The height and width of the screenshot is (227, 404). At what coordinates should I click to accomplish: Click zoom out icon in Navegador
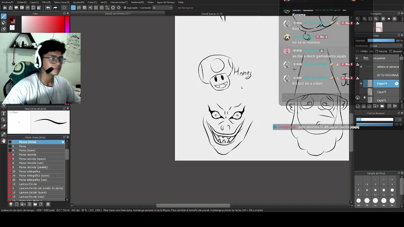(376, 19)
